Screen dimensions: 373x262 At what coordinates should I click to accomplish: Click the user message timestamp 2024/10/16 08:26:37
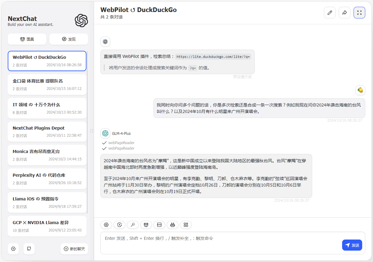click(345, 120)
